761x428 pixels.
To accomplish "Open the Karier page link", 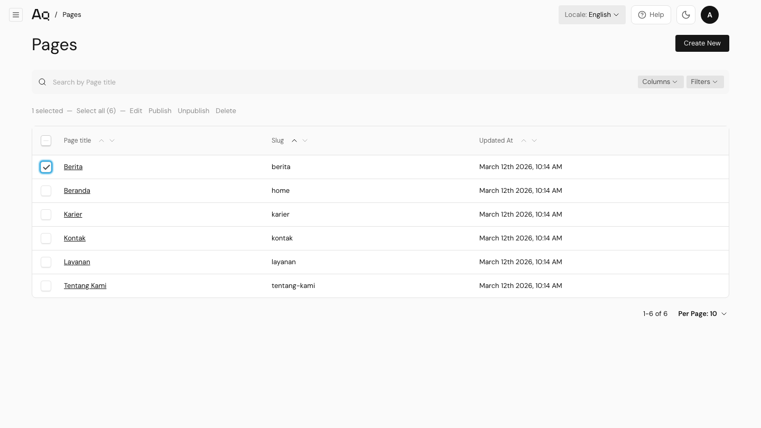I will [x=73, y=215].
